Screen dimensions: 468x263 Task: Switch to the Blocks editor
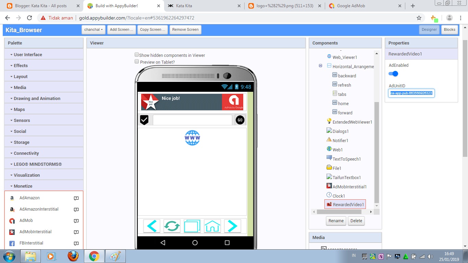click(x=449, y=29)
